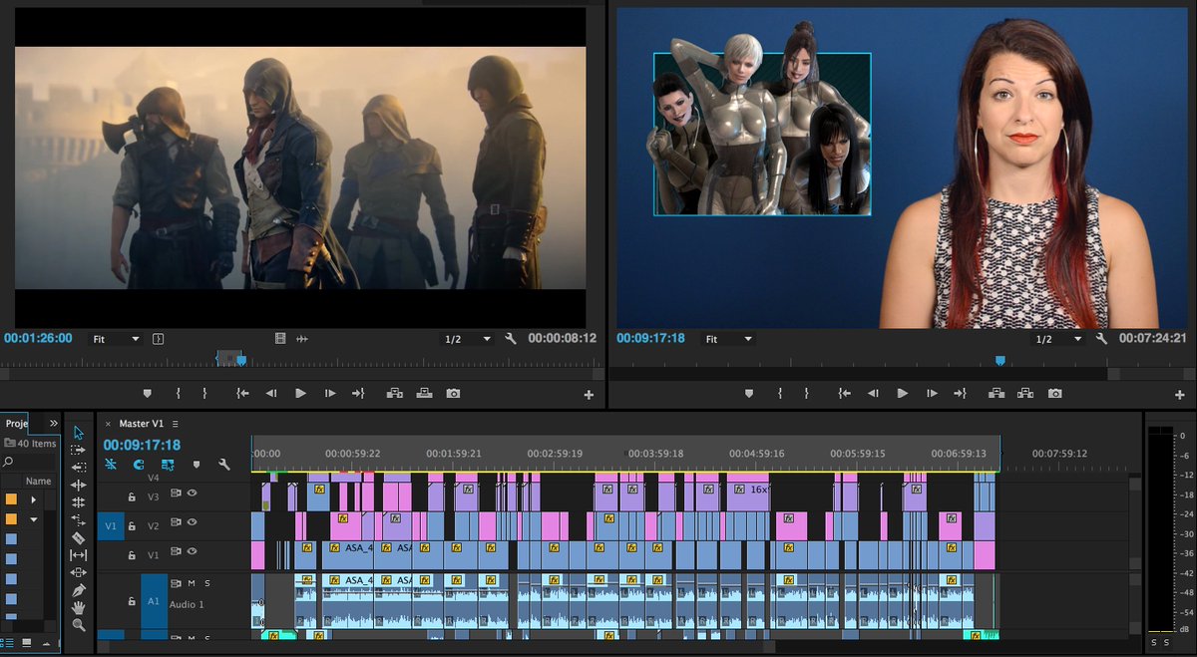
Task: Mark Out point in Program monitor
Action: [807, 394]
